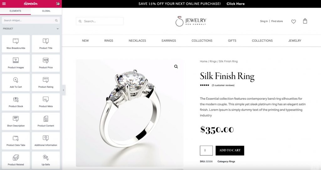Select the Product Title widget
321x170 pixels.
[x=46, y=44]
